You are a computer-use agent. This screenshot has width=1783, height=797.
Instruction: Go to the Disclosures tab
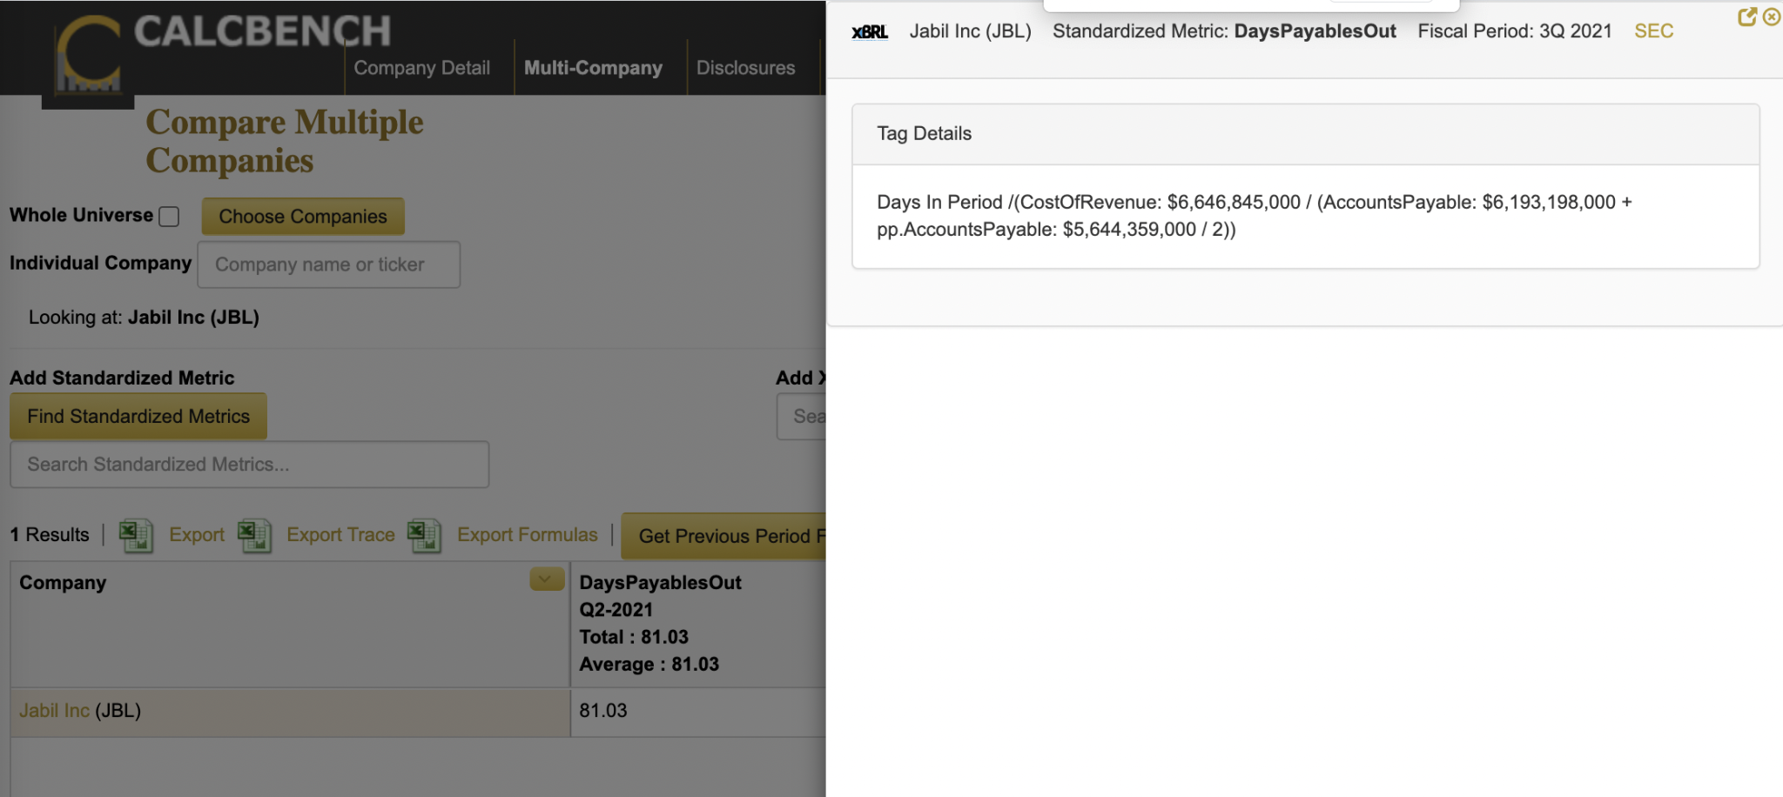click(745, 68)
